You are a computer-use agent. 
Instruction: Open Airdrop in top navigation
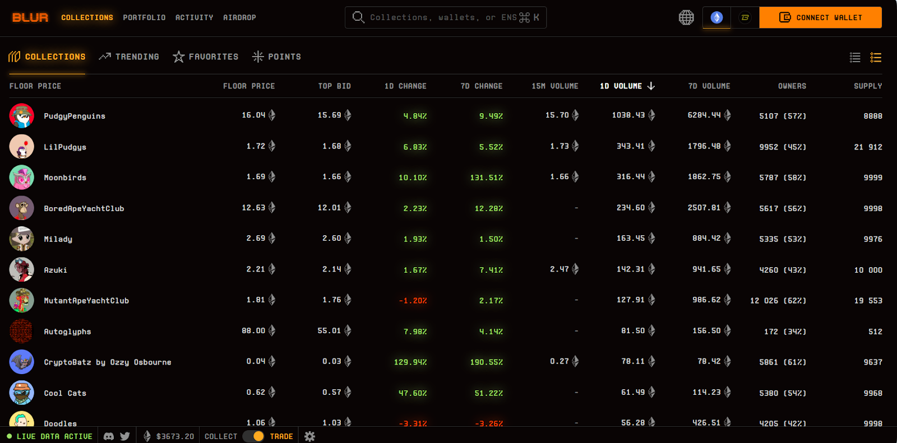tap(239, 17)
